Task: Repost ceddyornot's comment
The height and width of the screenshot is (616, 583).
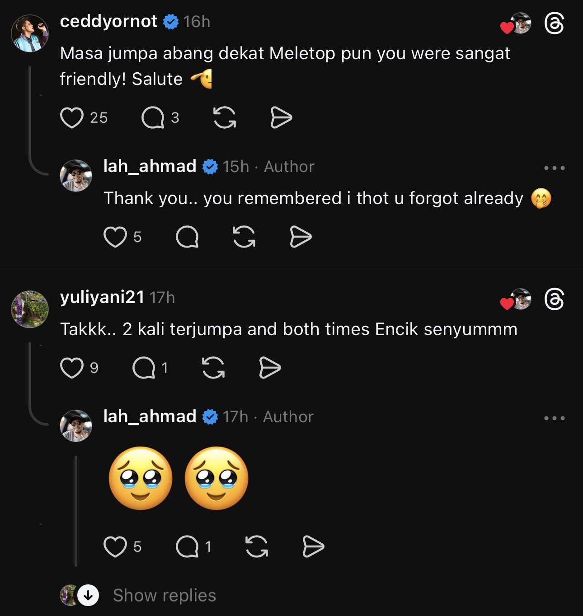Action: pyautogui.click(x=225, y=118)
